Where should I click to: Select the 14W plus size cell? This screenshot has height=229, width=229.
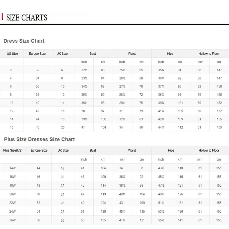[x=13, y=168]
